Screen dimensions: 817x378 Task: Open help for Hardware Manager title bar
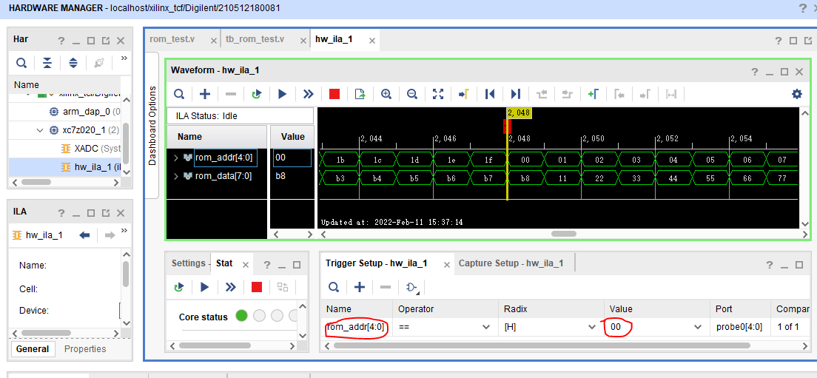coord(802,8)
